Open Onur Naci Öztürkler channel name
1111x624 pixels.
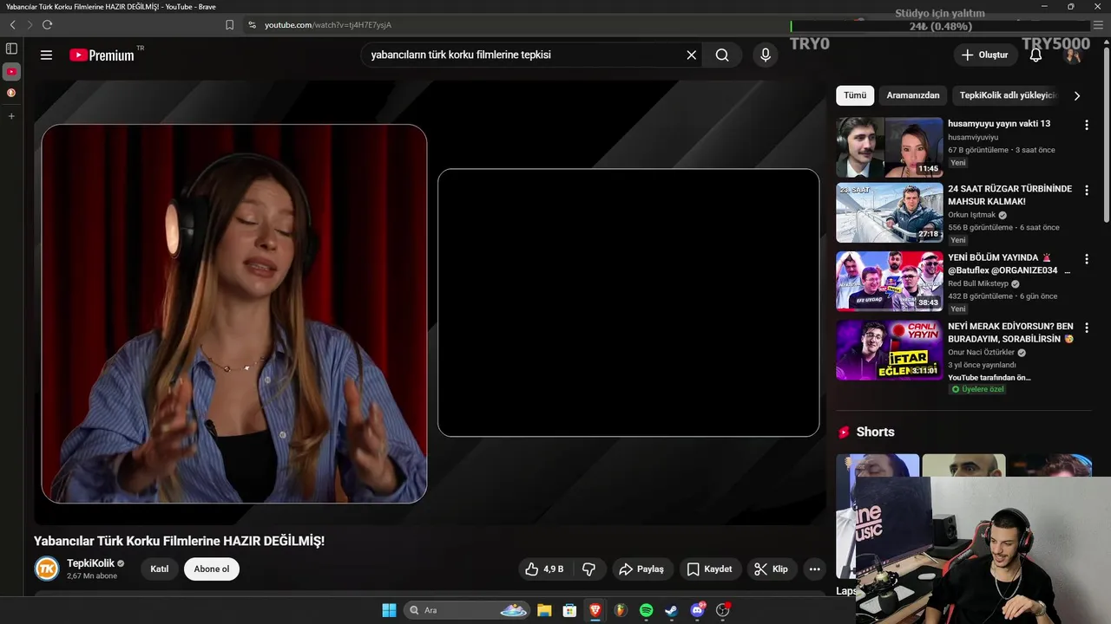(981, 353)
